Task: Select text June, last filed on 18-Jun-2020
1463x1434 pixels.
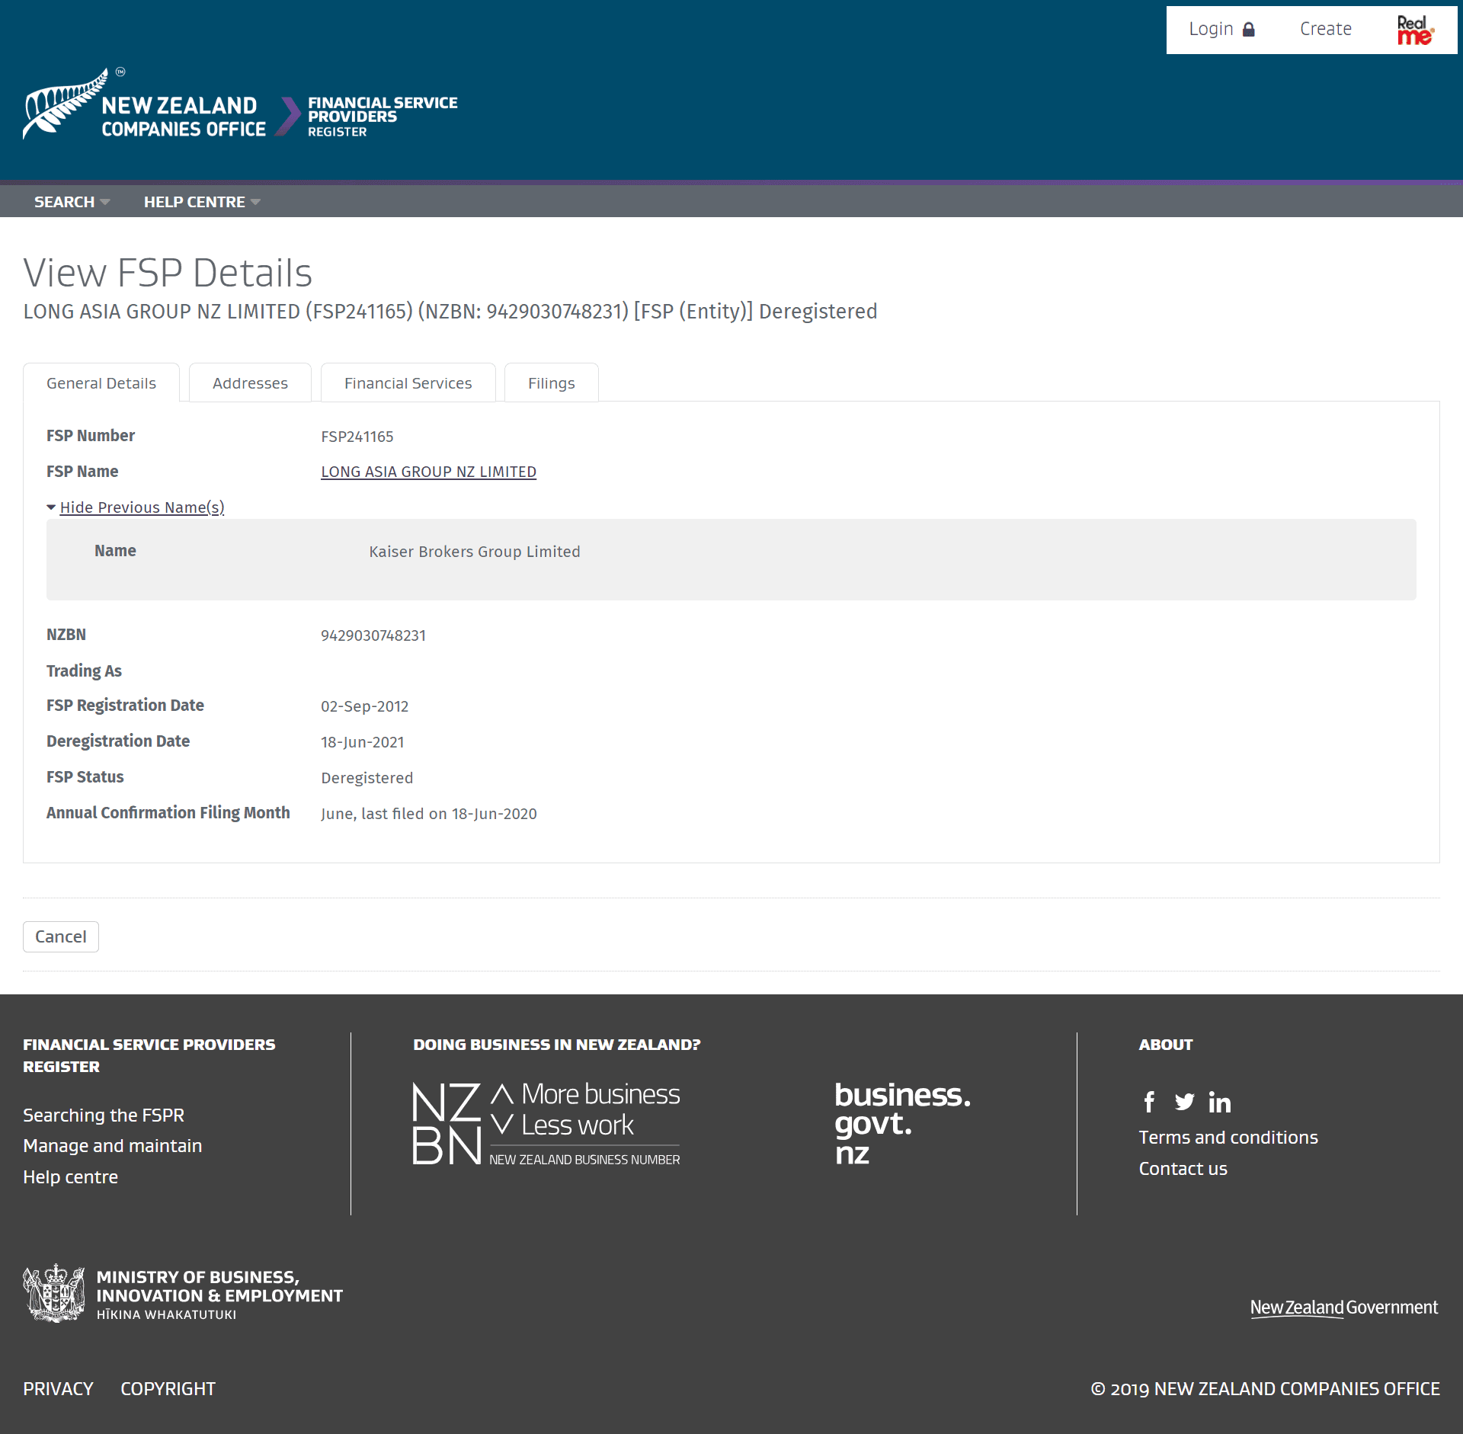Action: pos(429,814)
